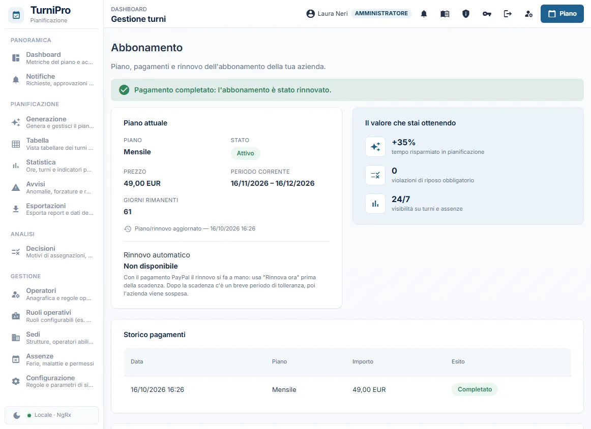
Task: Click the sparkle icon next to +35%
Action: [375, 147]
